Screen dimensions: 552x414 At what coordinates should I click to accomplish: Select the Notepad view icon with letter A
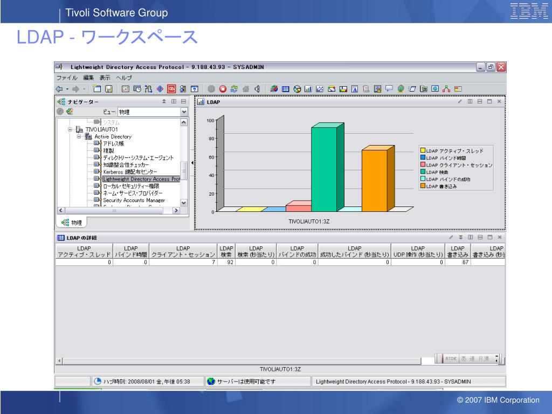355,89
